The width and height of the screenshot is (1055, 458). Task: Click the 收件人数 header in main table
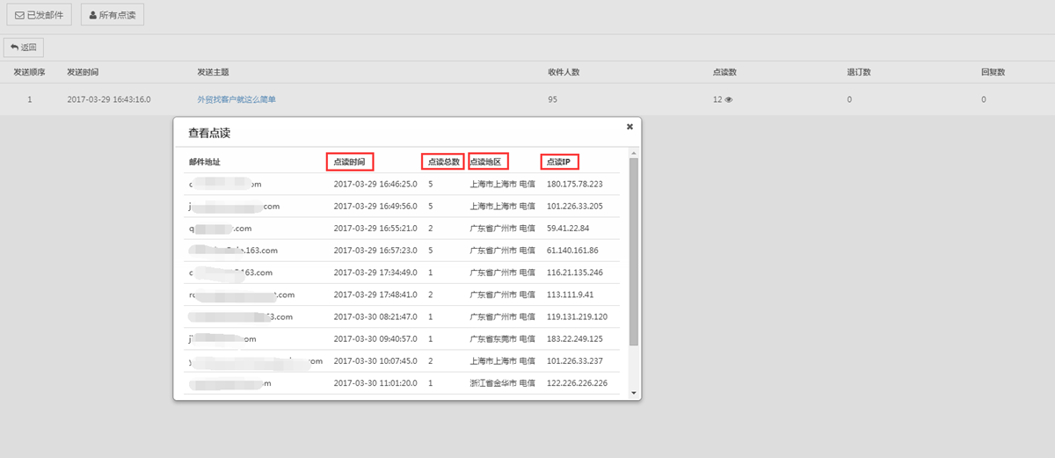tap(564, 72)
